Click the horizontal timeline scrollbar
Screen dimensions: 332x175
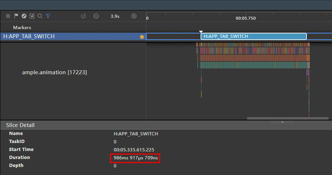[x=288, y=118]
